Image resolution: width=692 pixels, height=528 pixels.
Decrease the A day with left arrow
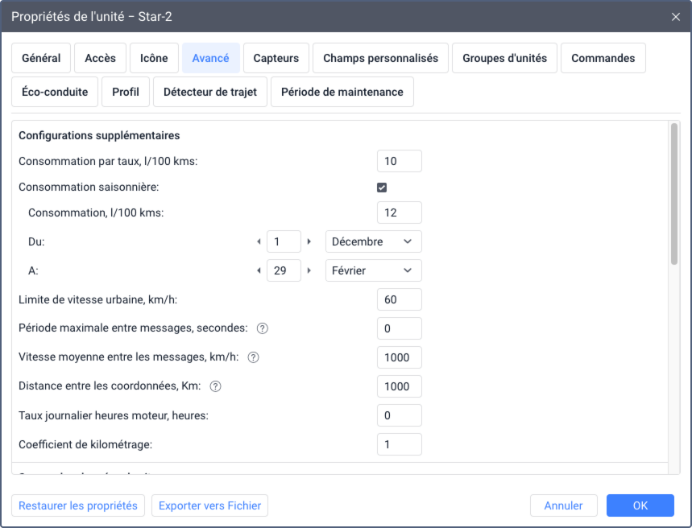[x=259, y=270]
